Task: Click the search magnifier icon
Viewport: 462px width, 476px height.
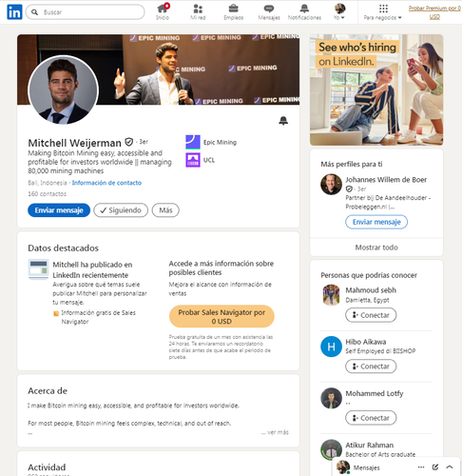Action: (34, 12)
